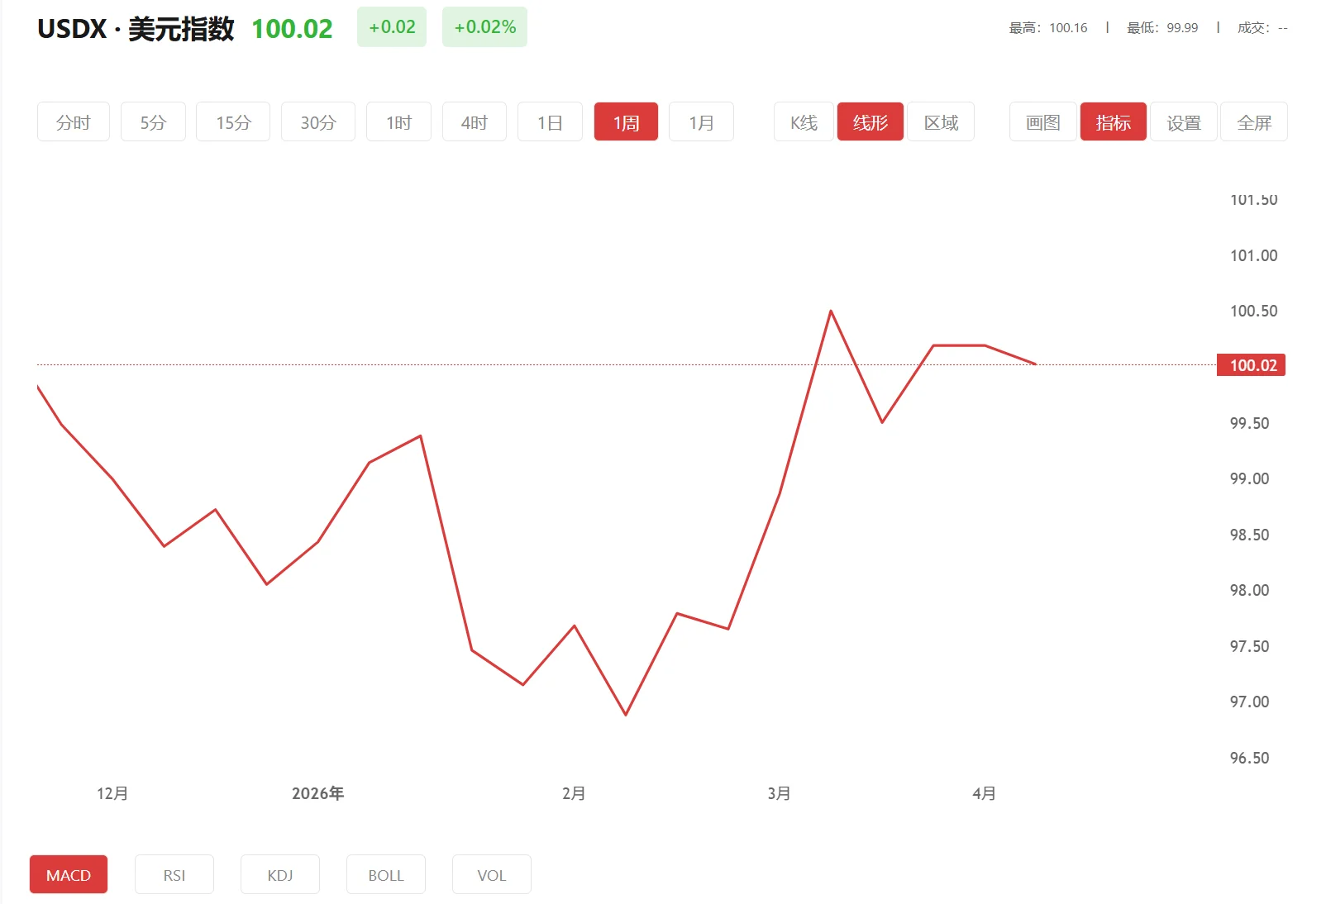
Task: Open the 设置 chart settings
Action: point(1183,122)
